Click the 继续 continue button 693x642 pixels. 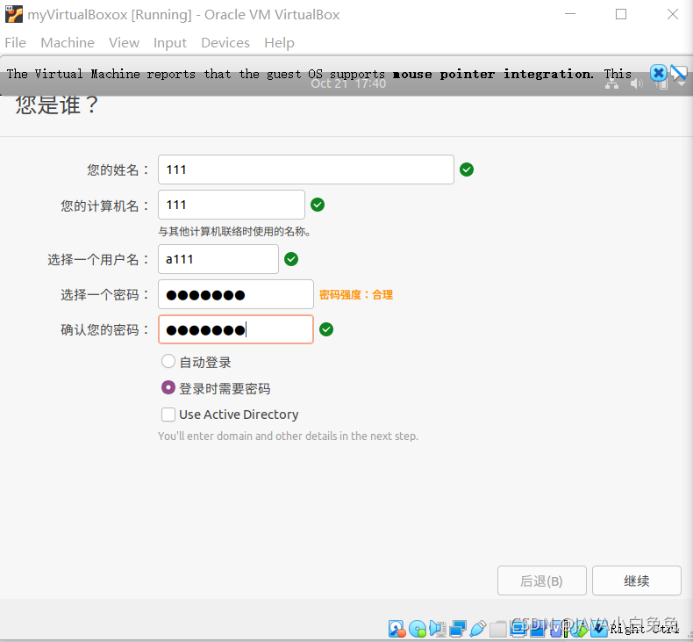[637, 581]
